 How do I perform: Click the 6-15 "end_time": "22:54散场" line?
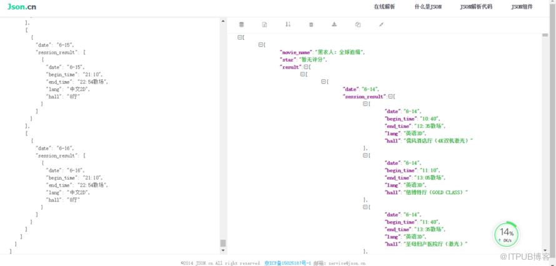click(x=77, y=82)
